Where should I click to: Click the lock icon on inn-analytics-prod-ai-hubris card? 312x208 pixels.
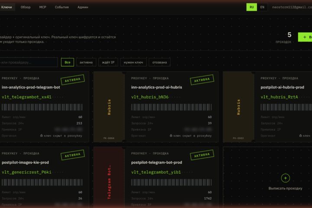pos(171,136)
